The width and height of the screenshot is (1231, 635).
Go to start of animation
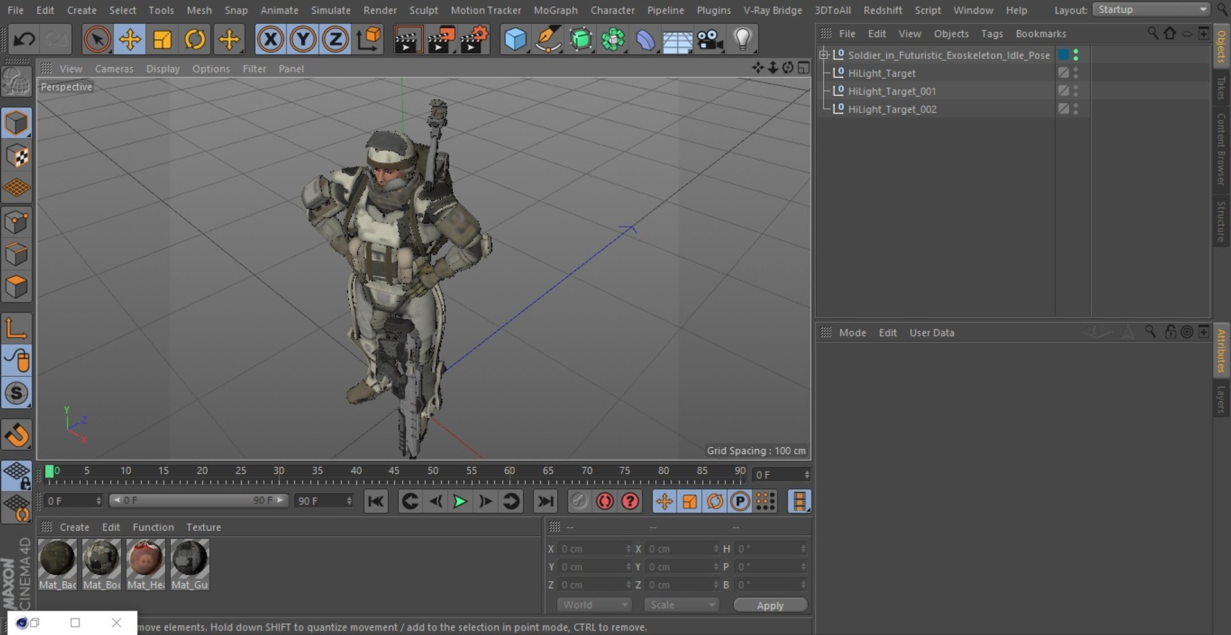coord(376,501)
